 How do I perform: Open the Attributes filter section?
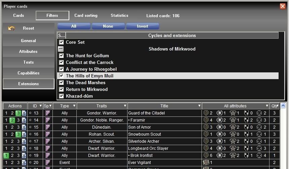(x=29, y=52)
